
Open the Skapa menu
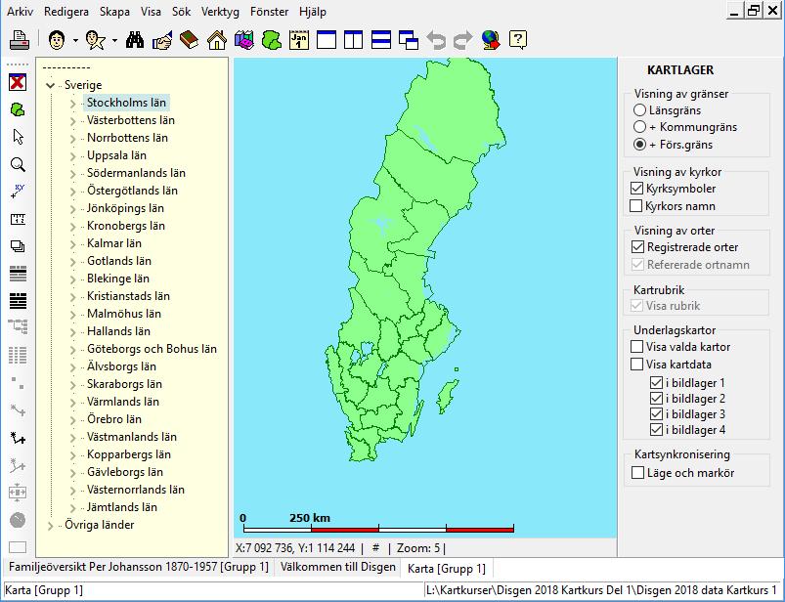(x=114, y=12)
